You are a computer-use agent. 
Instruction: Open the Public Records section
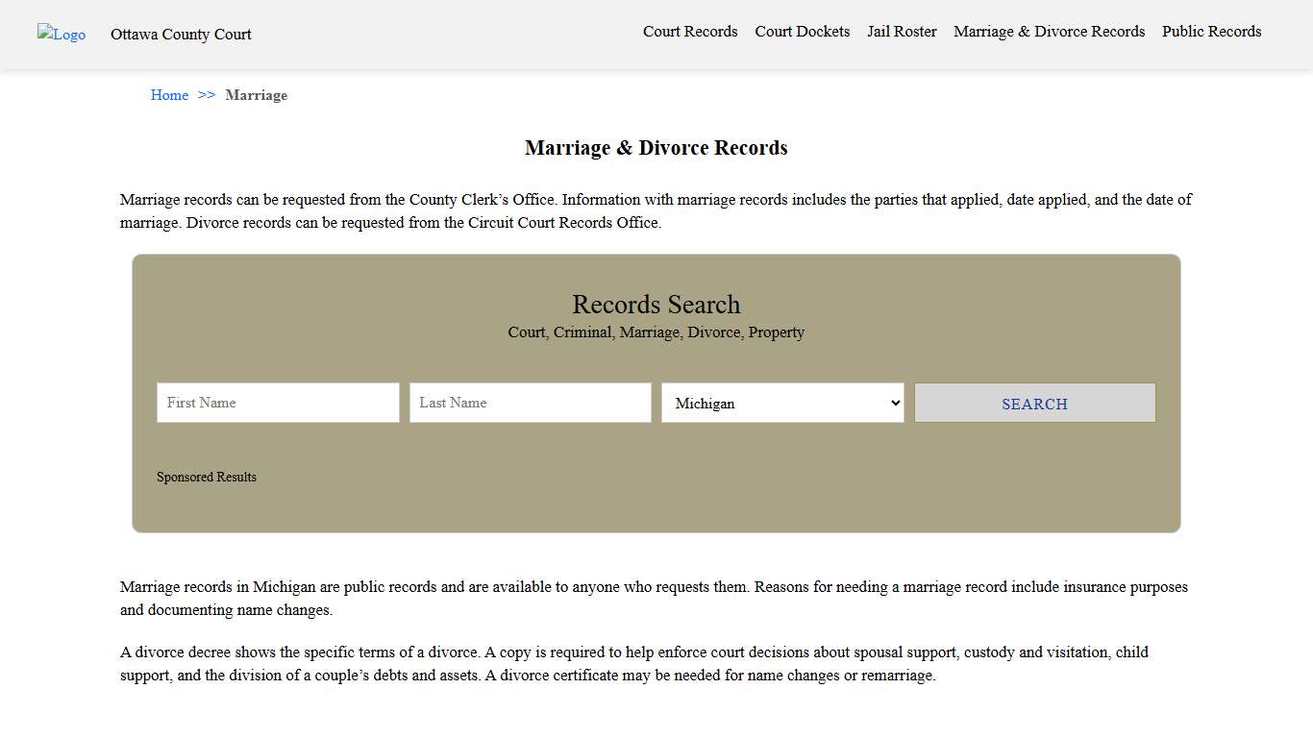click(x=1211, y=31)
